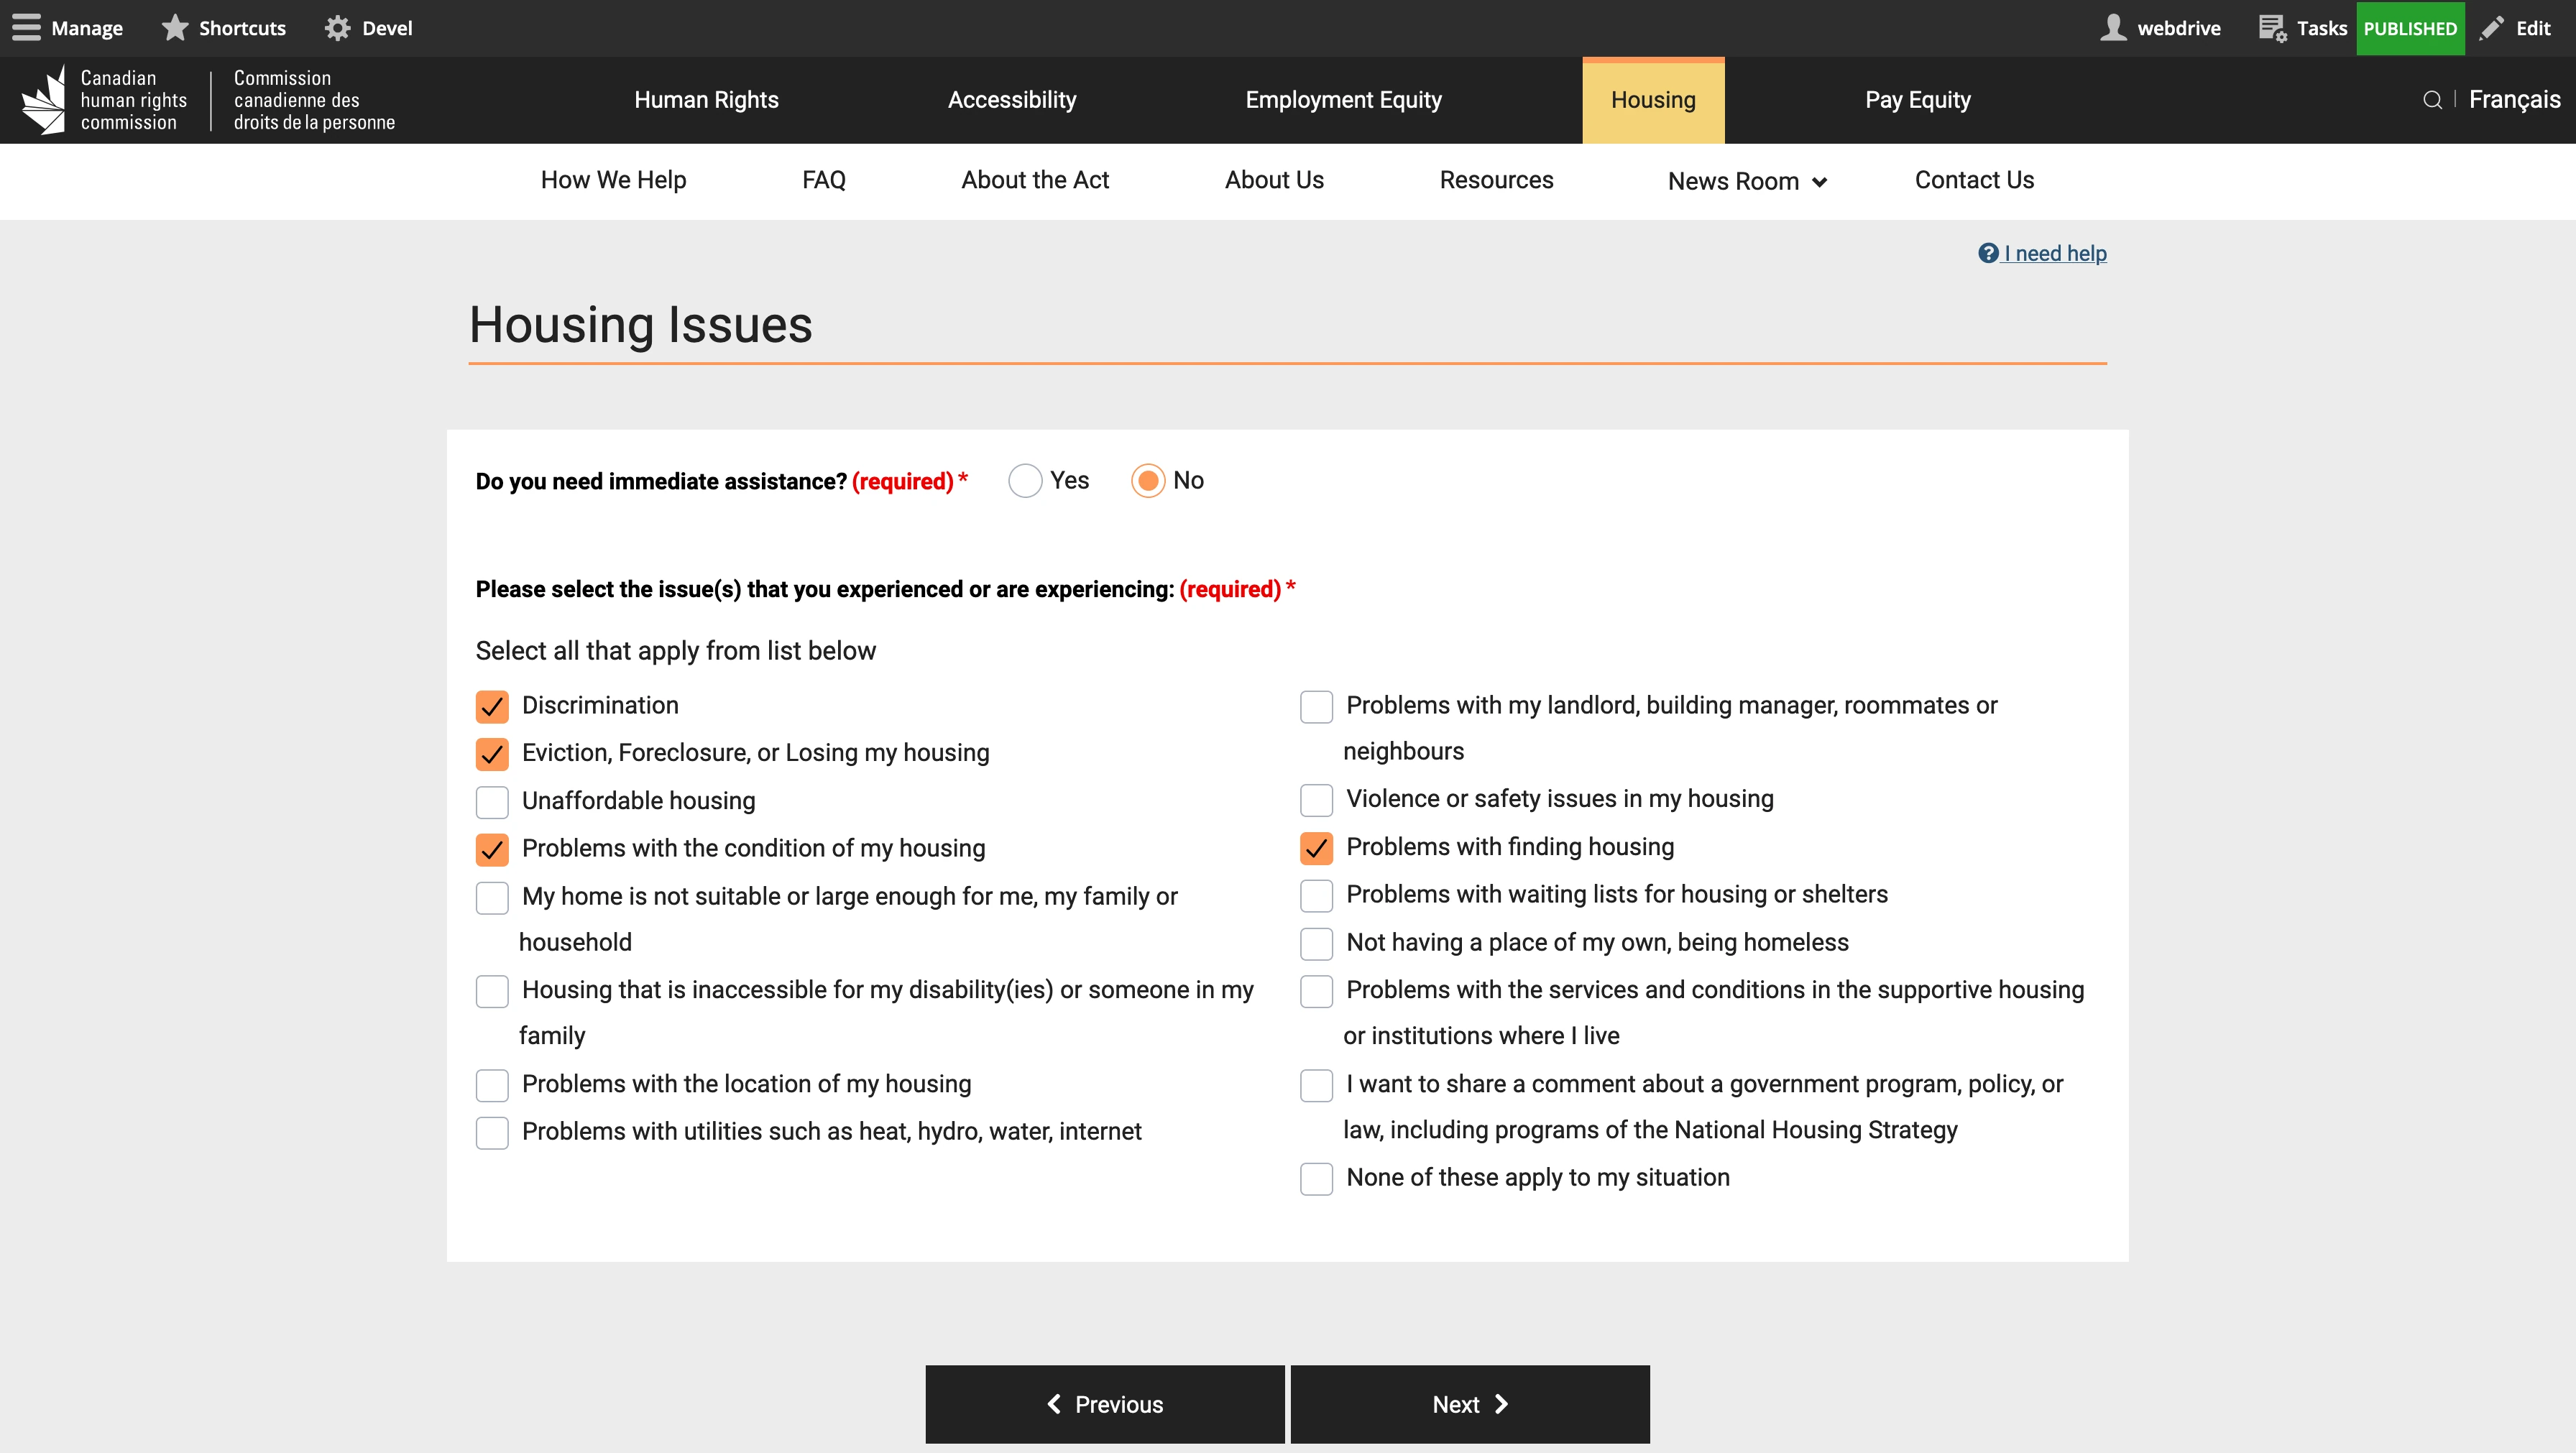Viewport: 2576px width, 1453px height.
Task: Uncheck Problems with finding housing
Action: [1316, 847]
